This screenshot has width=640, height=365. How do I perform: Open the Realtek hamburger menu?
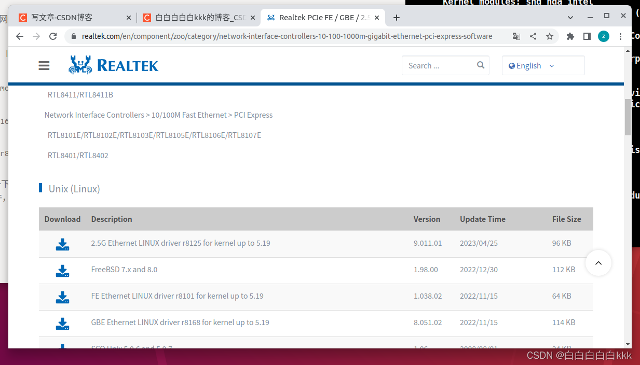tap(44, 66)
